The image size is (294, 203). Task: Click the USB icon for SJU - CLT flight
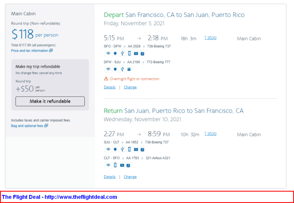click(122, 149)
